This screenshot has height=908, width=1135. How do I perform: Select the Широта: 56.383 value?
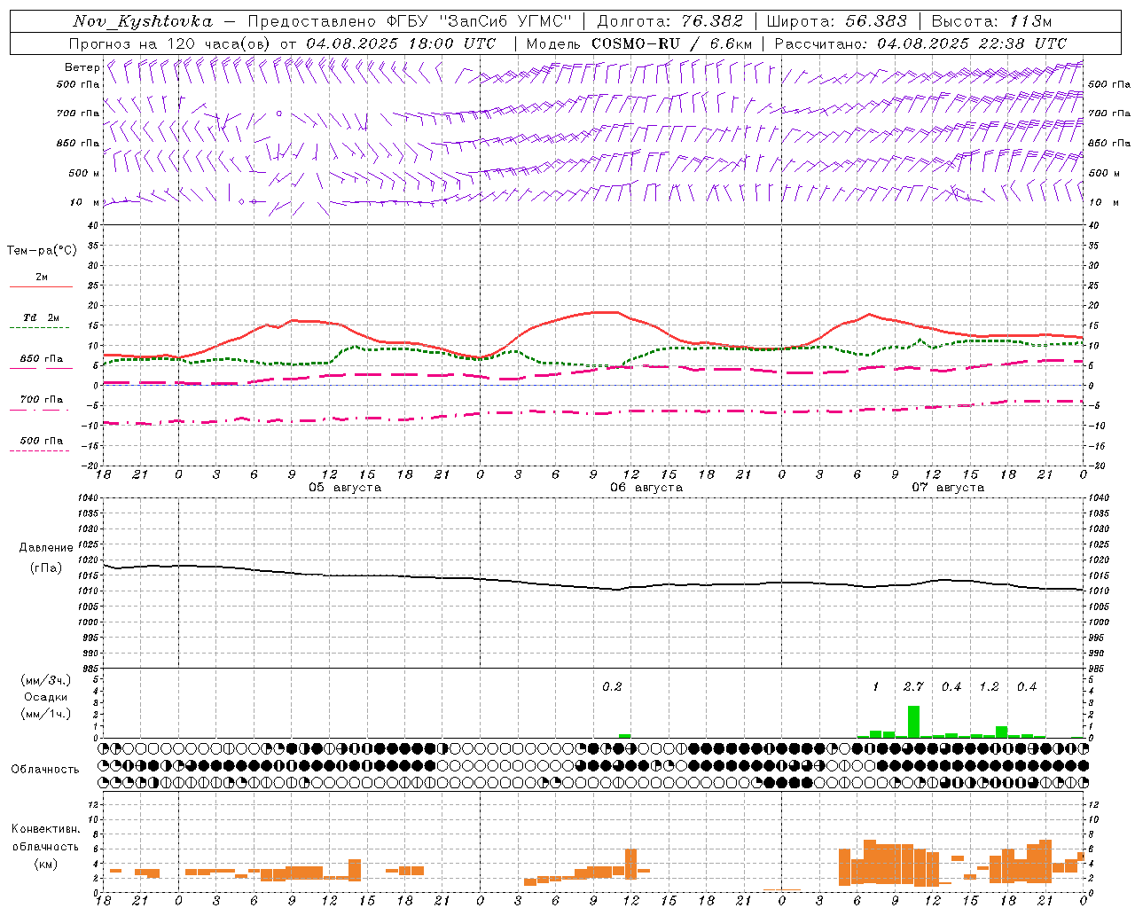coord(836,21)
